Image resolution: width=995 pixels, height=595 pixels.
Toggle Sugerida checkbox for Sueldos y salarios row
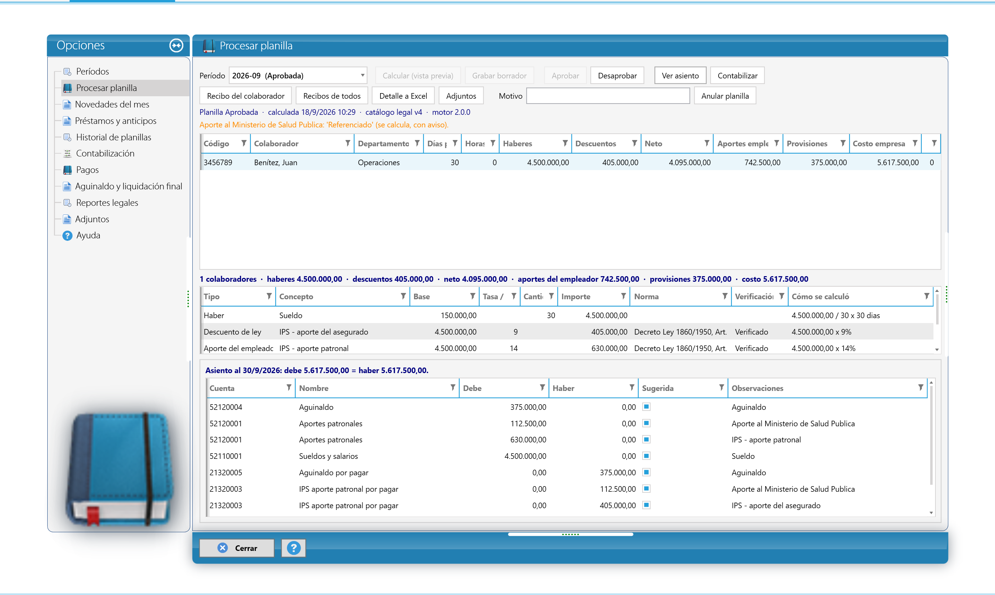coord(646,456)
